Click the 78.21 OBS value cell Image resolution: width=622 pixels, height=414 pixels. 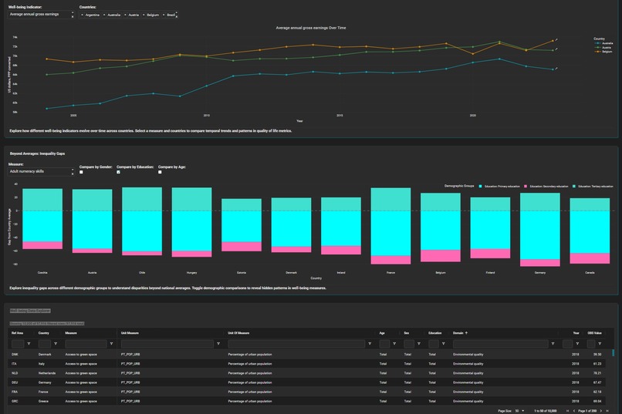[x=597, y=373]
